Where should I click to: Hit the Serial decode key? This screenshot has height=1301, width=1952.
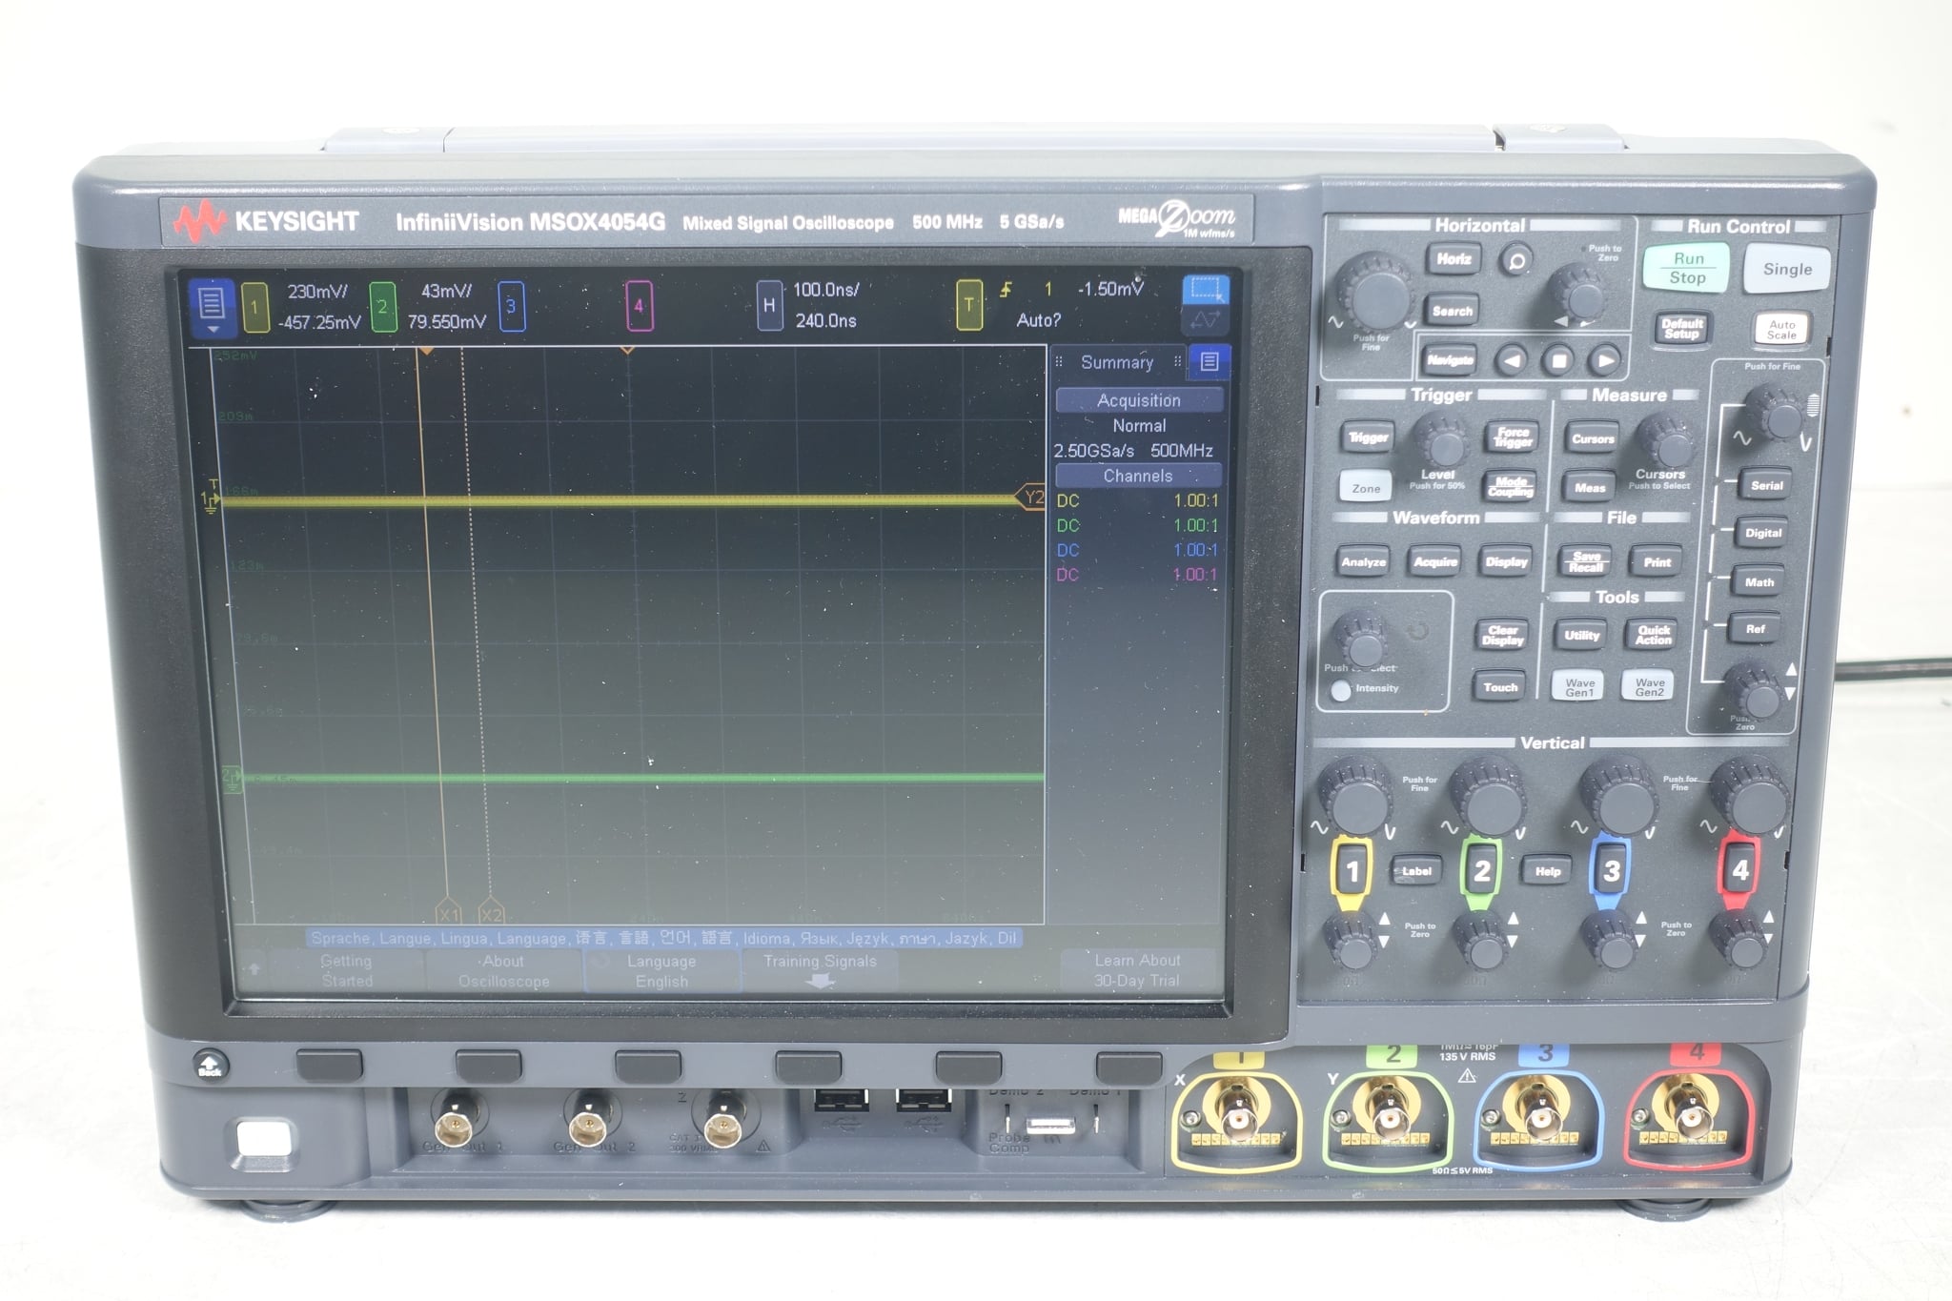click(x=1766, y=485)
